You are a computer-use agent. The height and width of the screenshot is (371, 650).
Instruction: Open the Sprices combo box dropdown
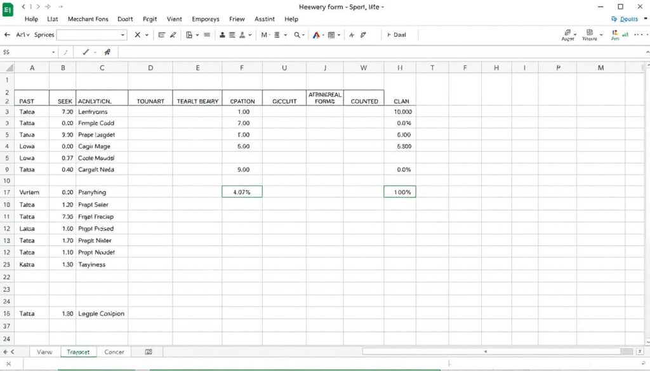pyautogui.click(x=123, y=35)
